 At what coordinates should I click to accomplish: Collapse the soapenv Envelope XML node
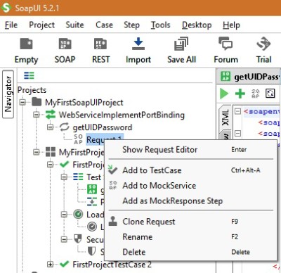(237, 110)
